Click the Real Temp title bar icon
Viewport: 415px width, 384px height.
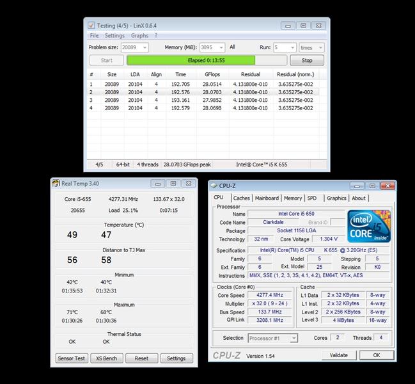[x=56, y=184]
